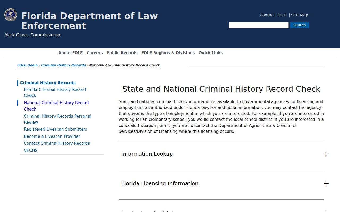The width and height of the screenshot is (340, 212).
Task: Open Florida Criminal History Record Check link
Action: 55,92
